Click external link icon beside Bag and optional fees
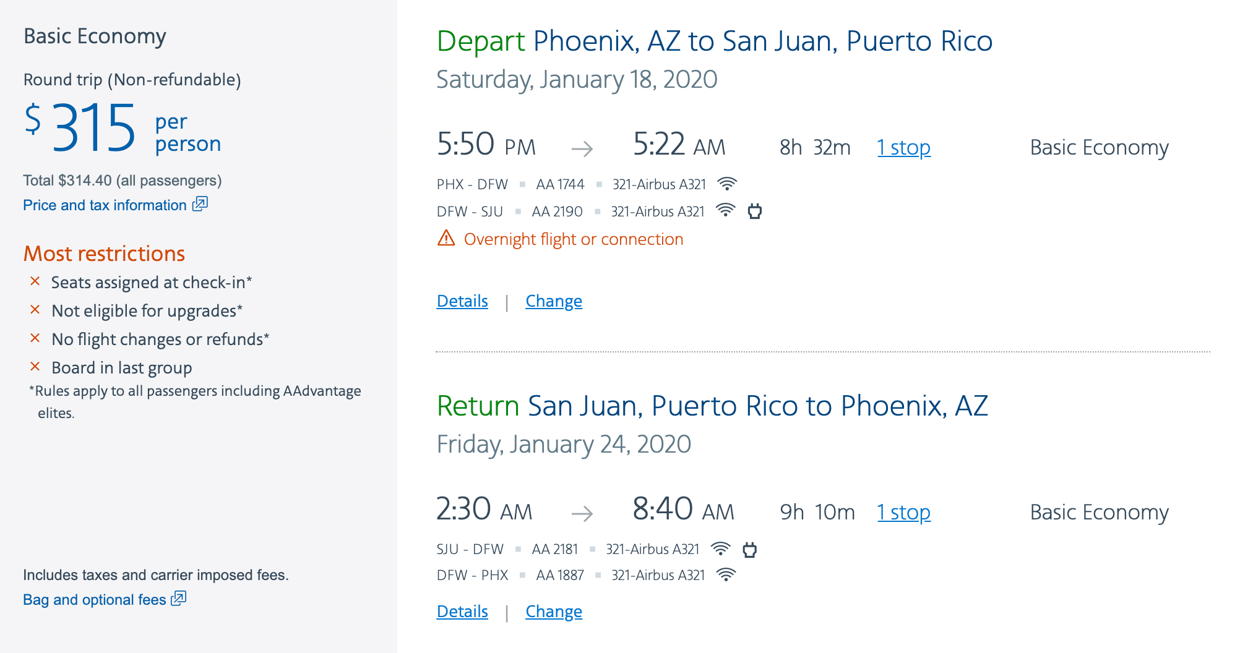The height and width of the screenshot is (653, 1240). (x=179, y=599)
